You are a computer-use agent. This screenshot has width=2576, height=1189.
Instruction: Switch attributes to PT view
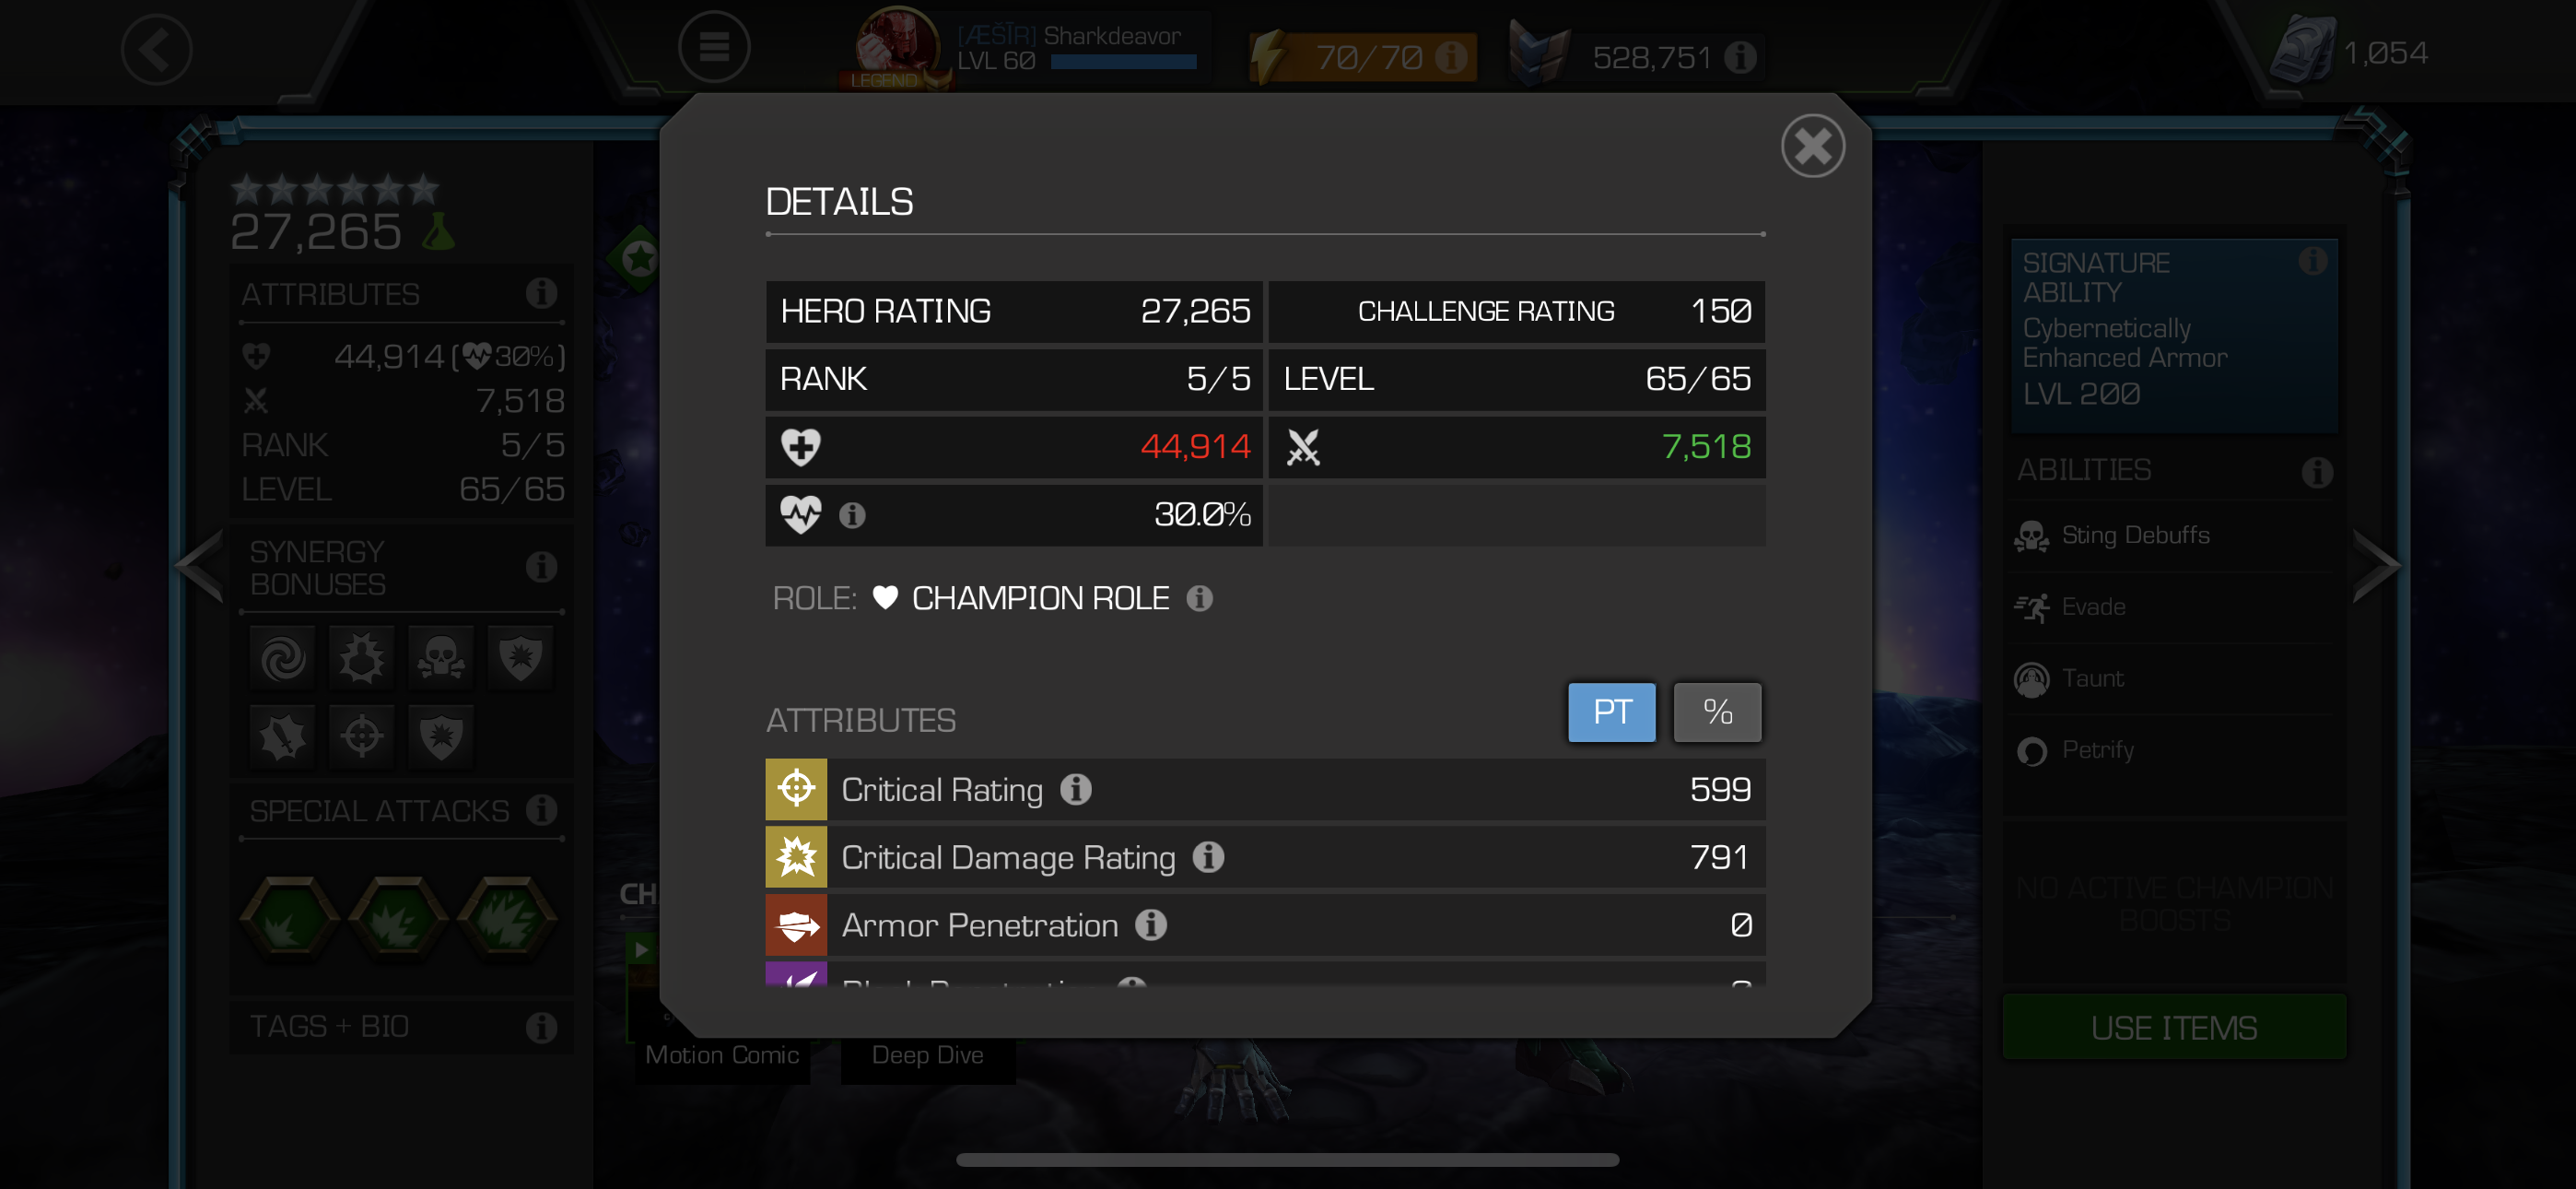click(1611, 712)
